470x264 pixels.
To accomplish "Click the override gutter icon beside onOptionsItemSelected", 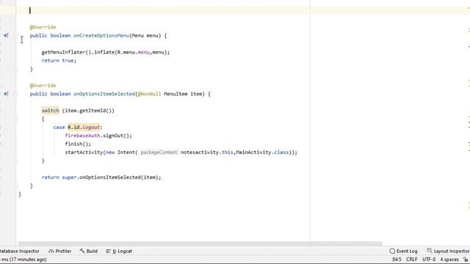I will point(6,94).
